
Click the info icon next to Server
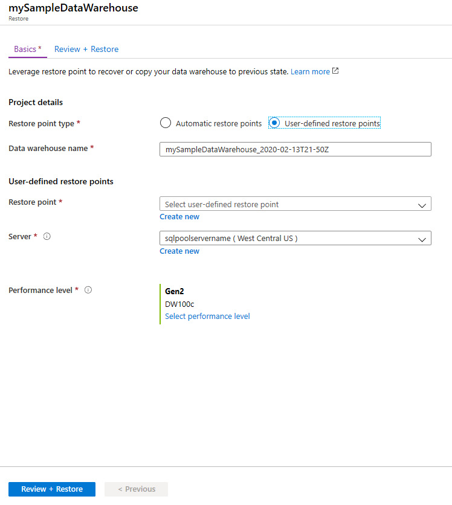[47, 236]
